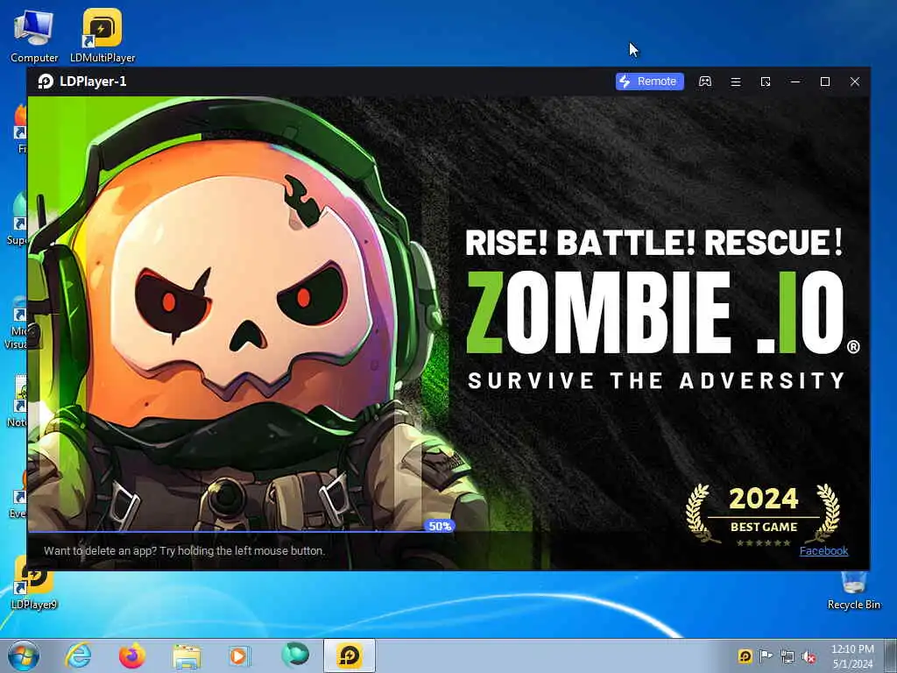
Task: Click the LDPlayer logo in title bar
Action: pos(46,81)
